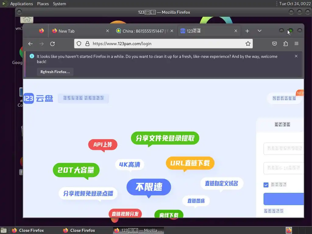Click the link below the login button
The image size is (312, 234).
pos(274,211)
